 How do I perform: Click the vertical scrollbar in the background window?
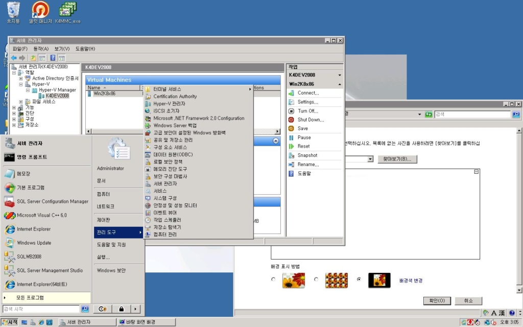point(519,210)
